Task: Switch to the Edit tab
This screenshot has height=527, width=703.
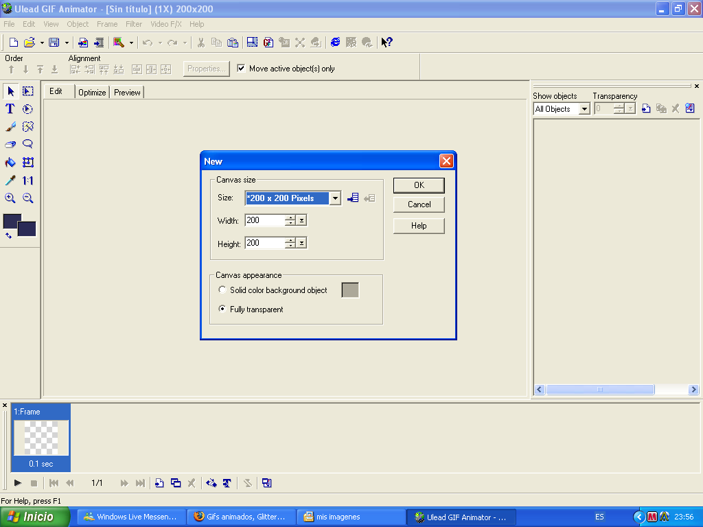Action: pos(56,91)
